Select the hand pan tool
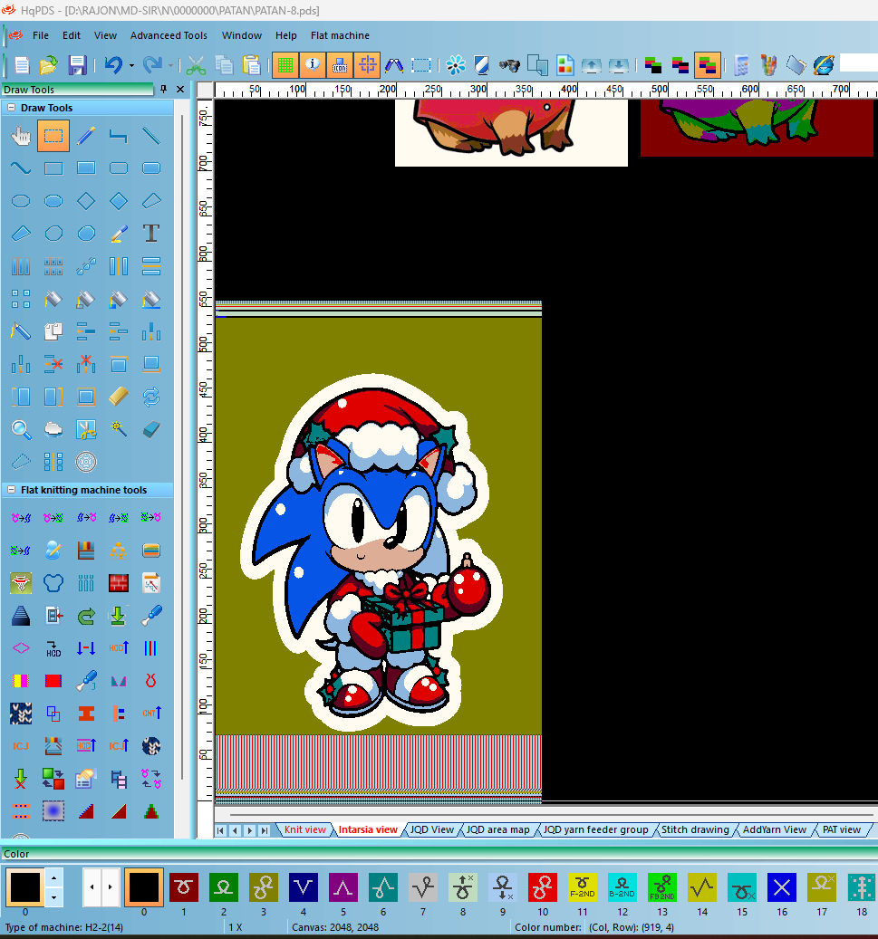This screenshot has width=878, height=939. [x=21, y=136]
